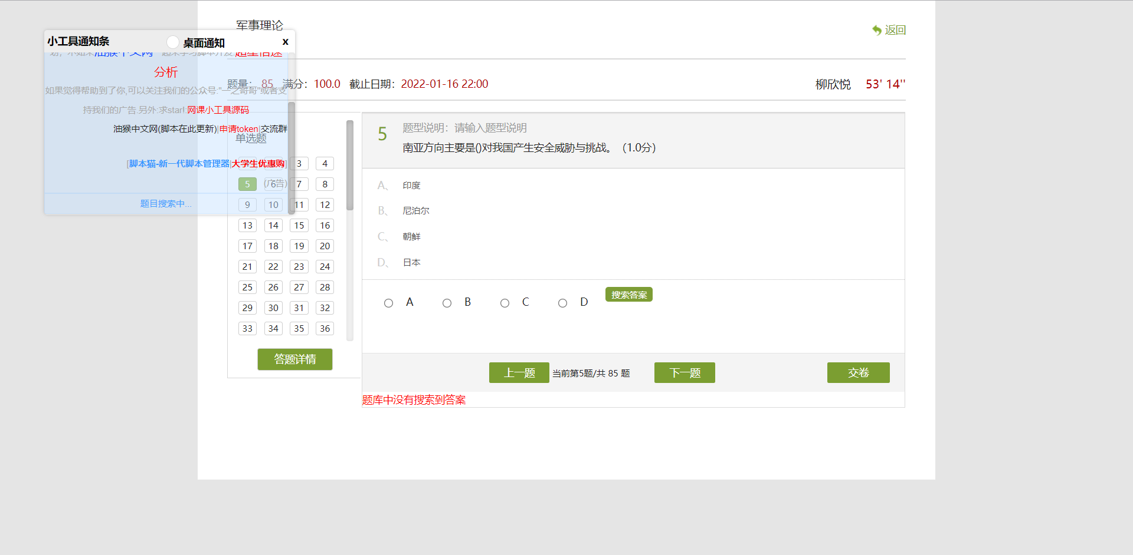The height and width of the screenshot is (555, 1133).
Task: Jump to question 7
Action: 299,184
